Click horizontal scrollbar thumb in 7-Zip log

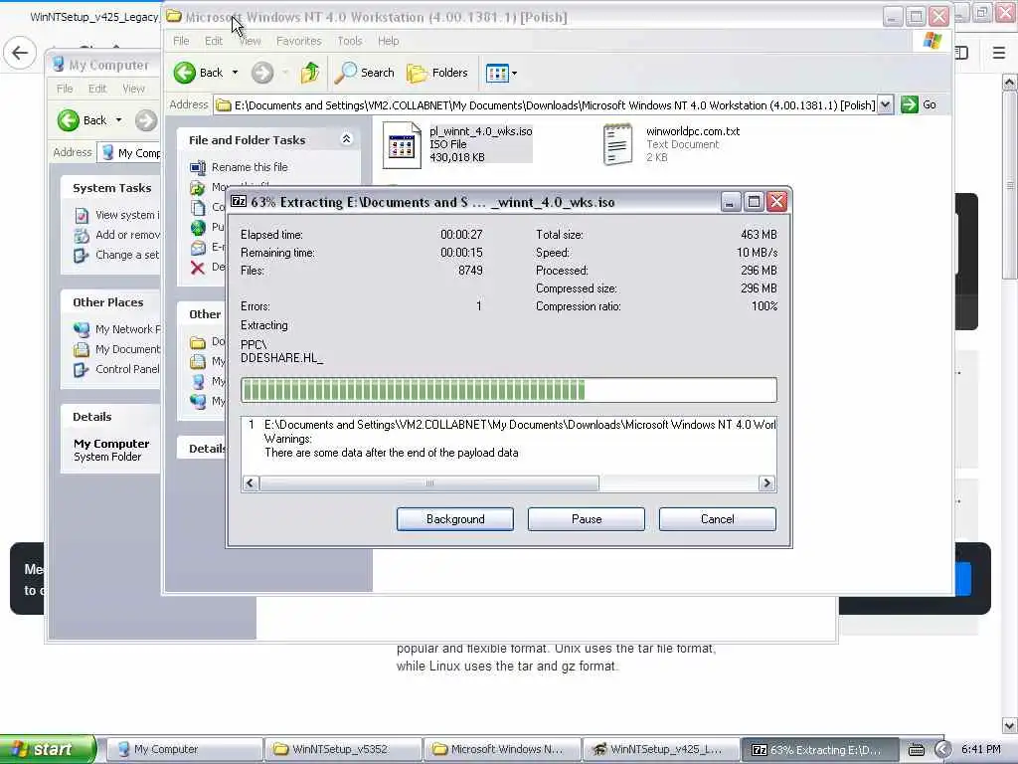click(x=429, y=483)
